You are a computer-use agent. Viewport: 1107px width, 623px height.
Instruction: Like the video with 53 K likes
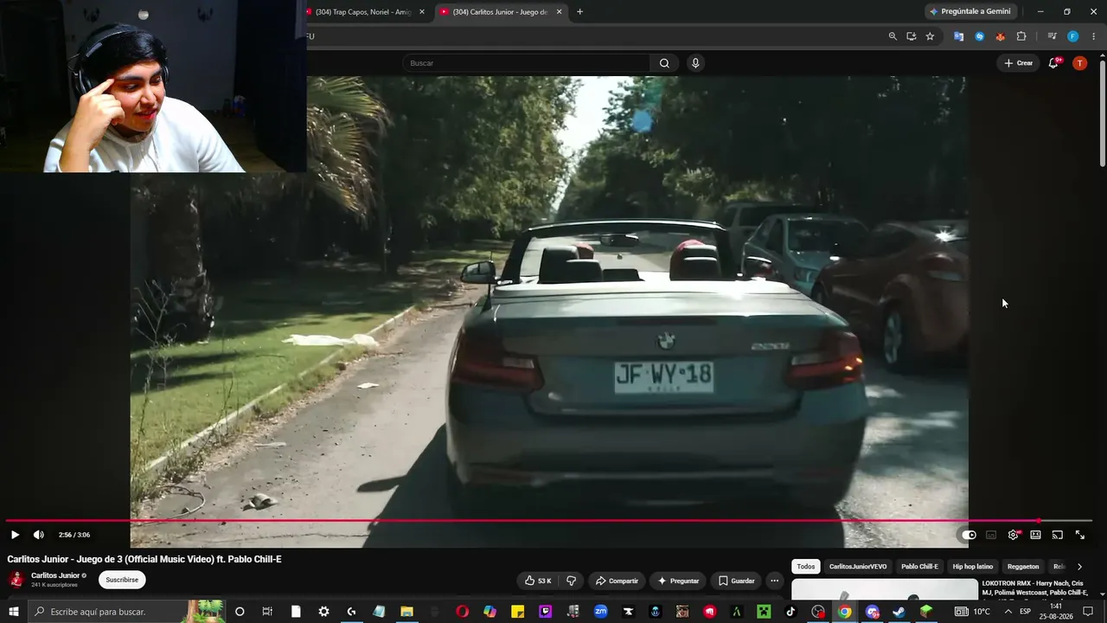tap(538, 581)
